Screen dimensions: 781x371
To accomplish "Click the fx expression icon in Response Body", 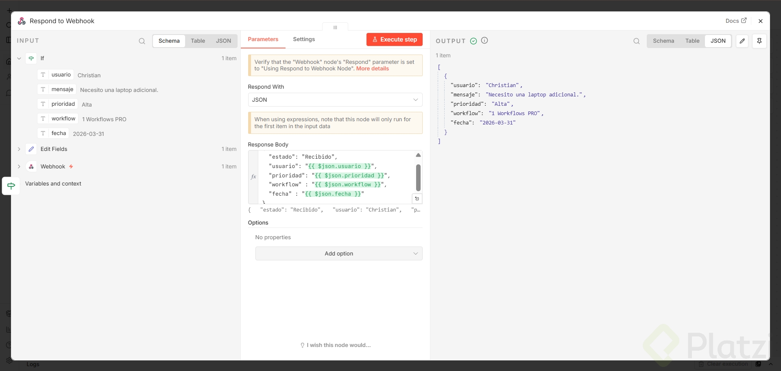I will [x=253, y=177].
